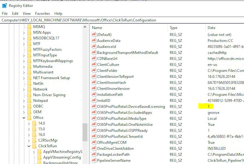Viewport: 244px width, 164px height.
Task: Click the string icon for InstallationPath
Action: (94, 94)
